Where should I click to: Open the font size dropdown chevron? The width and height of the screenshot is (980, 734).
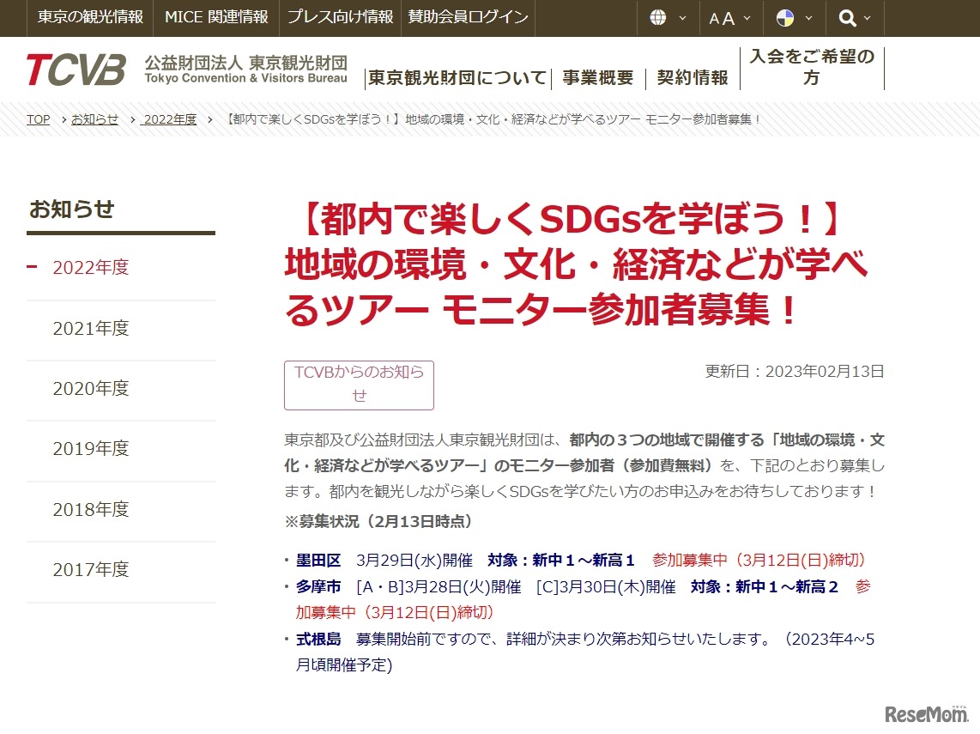pos(746,18)
